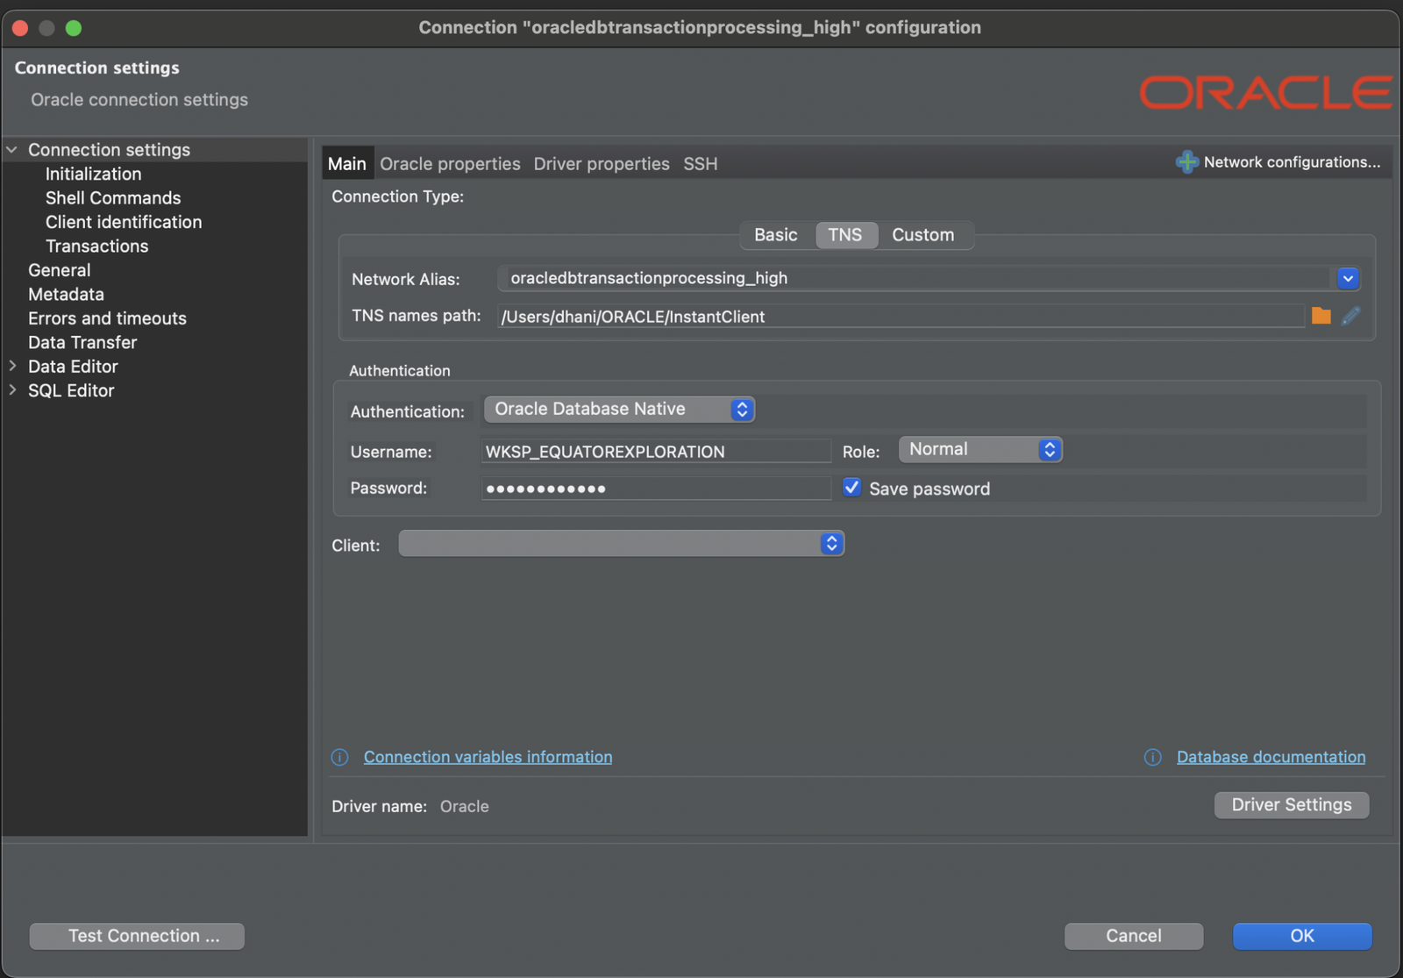
Task: Click the info icon beside Database documentation
Action: [x=1153, y=757]
